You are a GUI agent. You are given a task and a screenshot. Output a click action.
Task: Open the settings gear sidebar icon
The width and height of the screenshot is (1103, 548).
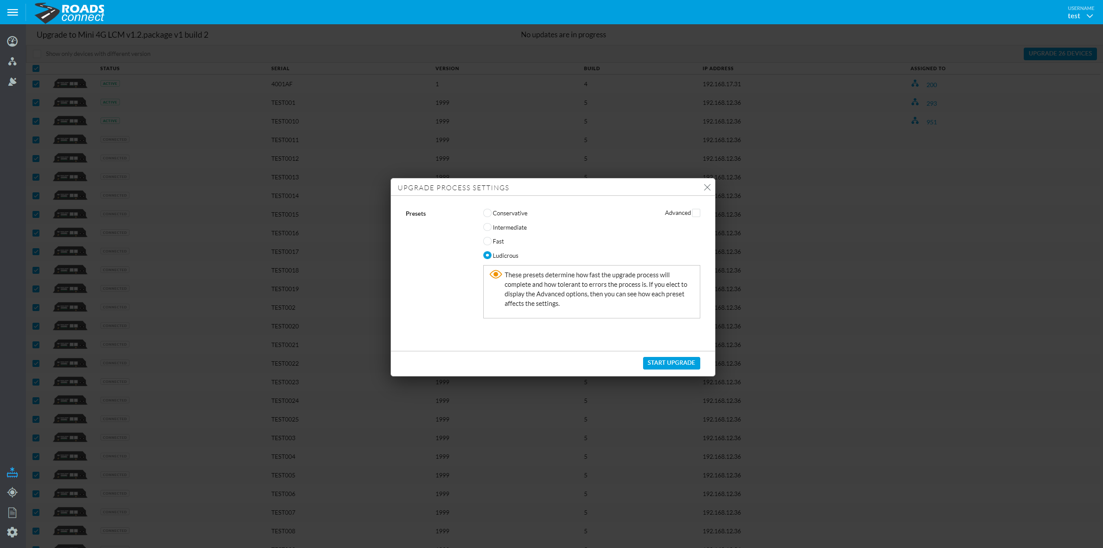point(13,532)
